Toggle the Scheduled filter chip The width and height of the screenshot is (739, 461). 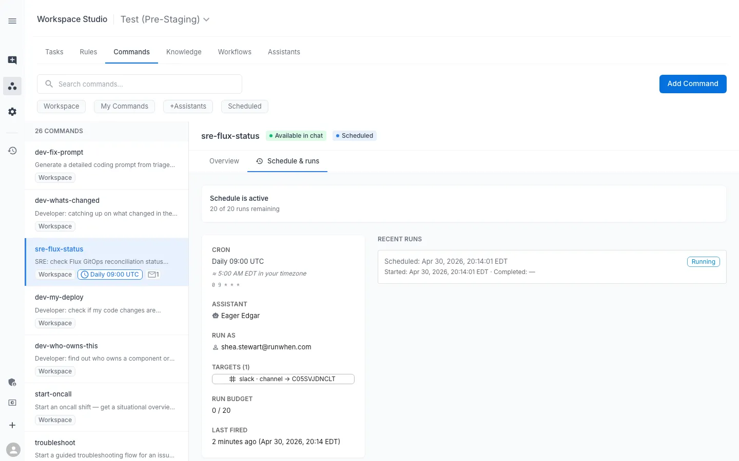coord(245,106)
